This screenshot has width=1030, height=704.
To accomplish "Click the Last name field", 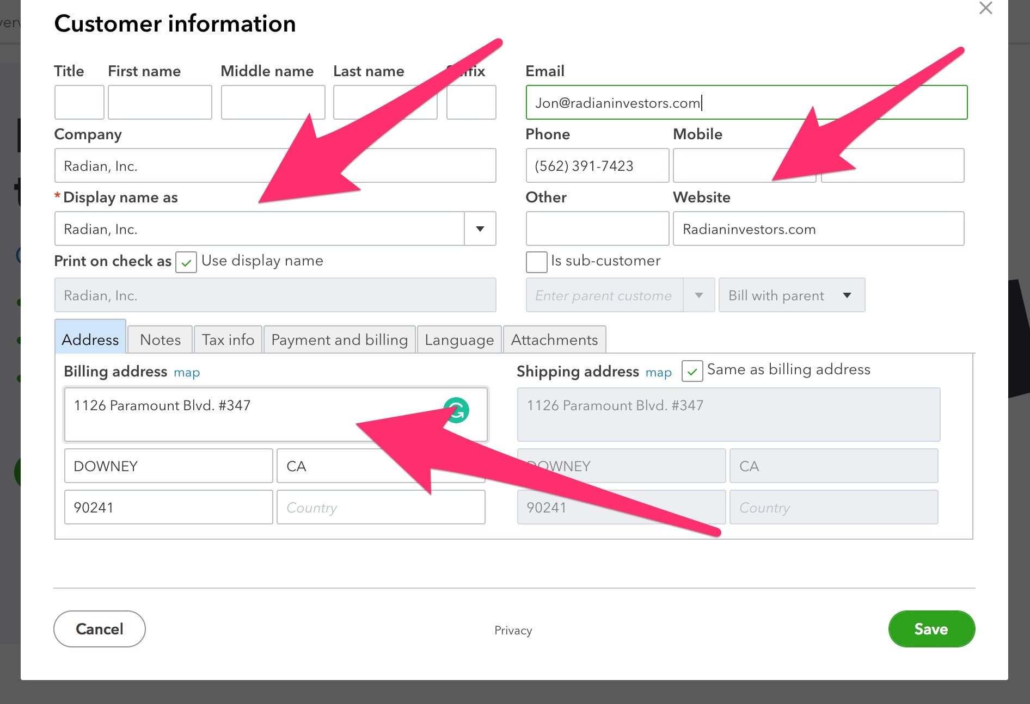I will tap(385, 102).
